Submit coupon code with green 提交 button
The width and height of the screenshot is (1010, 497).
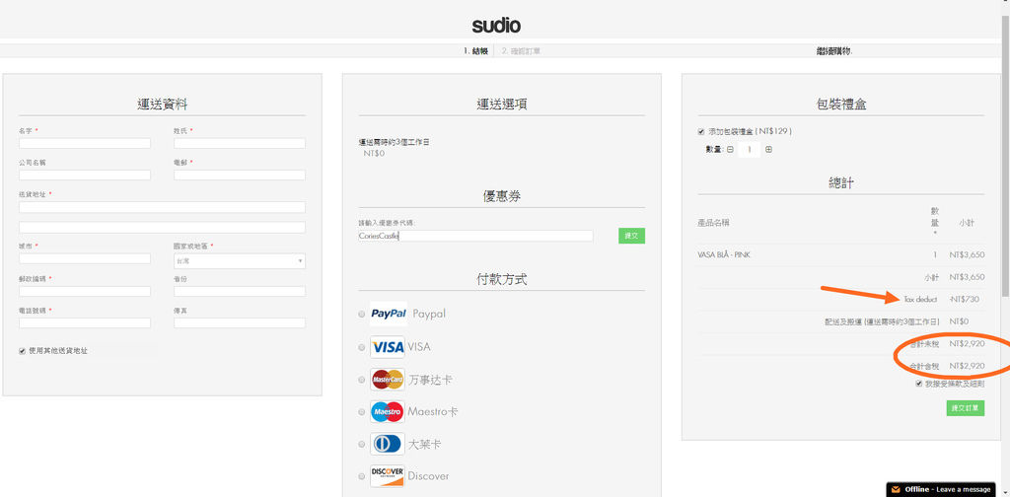tap(631, 236)
